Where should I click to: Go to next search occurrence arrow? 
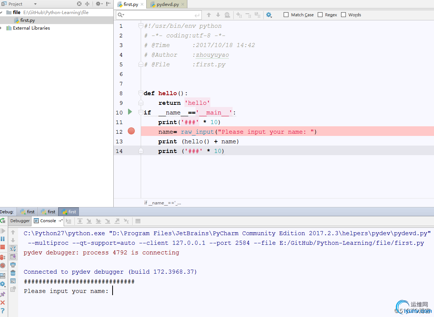point(218,15)
